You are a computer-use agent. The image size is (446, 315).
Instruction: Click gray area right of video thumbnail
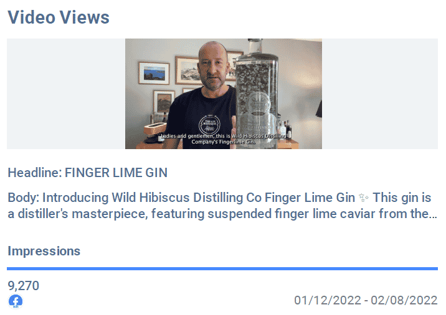(x=380, y=94)
